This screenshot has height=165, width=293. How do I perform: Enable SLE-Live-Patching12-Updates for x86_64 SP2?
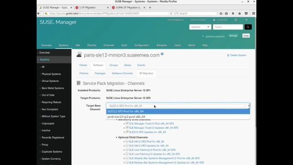click(127, 154)
